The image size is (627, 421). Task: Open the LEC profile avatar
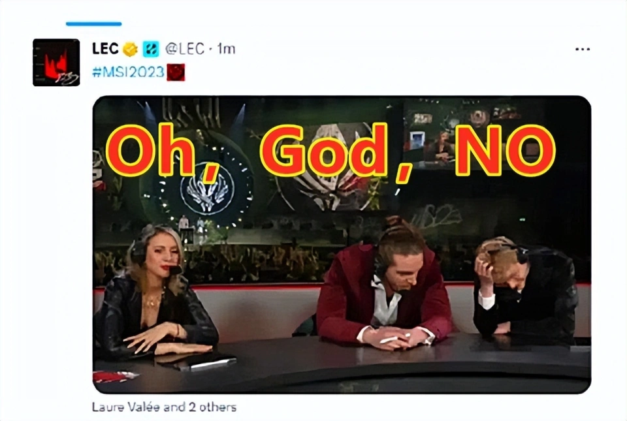coord(56,62)
